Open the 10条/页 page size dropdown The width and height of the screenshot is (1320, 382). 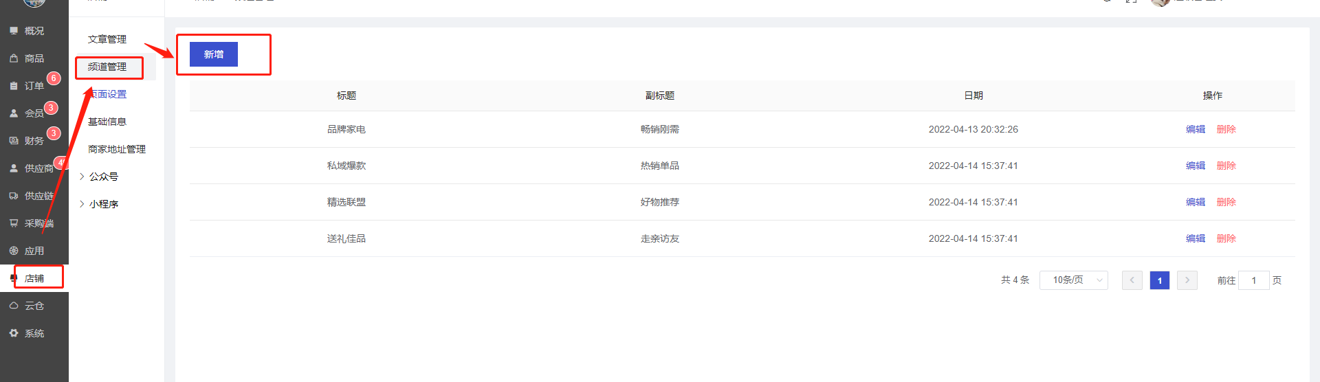pos(1074,280)
